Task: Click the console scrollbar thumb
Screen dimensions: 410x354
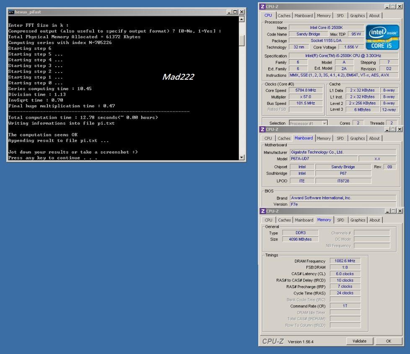Action: (241, 41)
